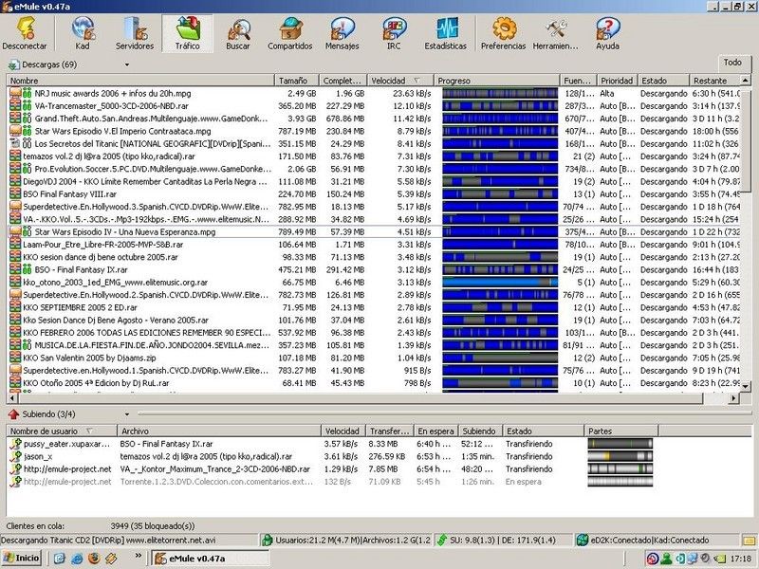Click the upload/download speed status icon
This screenshot has height=569, width=759.
pos(441,540)
